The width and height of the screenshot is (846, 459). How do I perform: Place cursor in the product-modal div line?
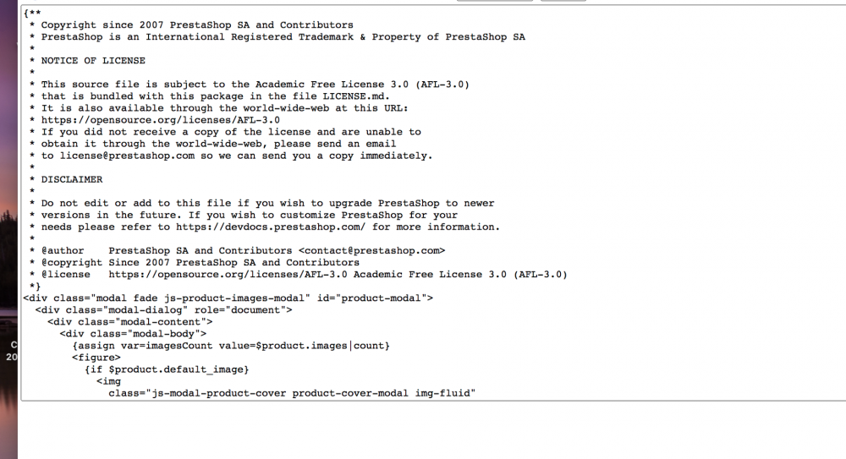[x=228, y=298]
